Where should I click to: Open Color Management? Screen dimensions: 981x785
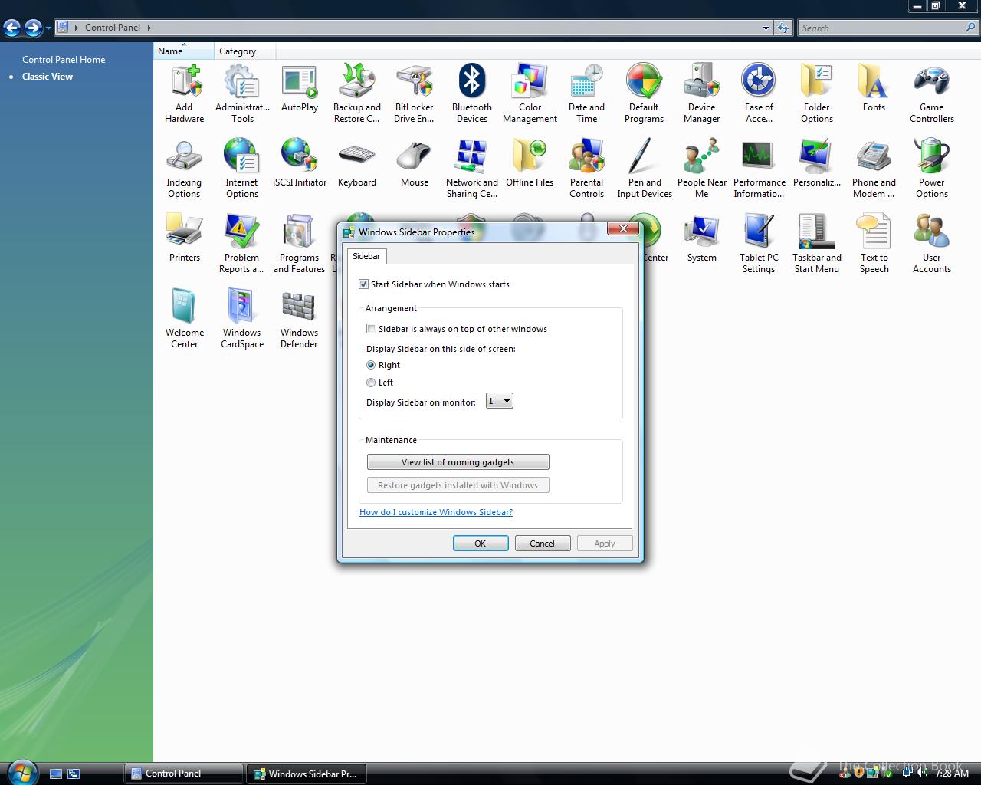530,94
